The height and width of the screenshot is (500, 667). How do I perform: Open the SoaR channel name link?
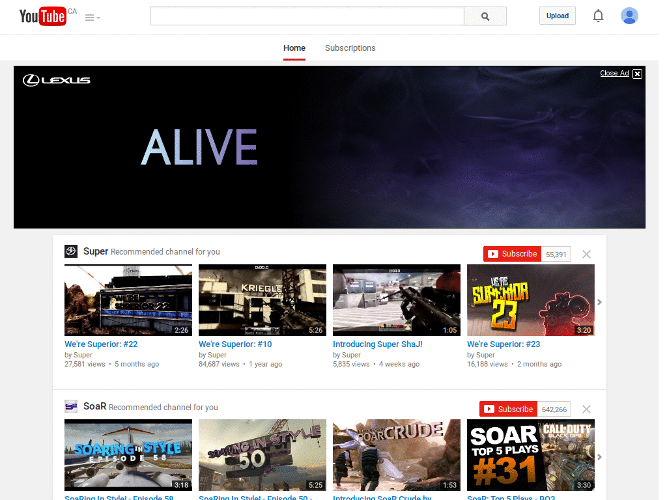coord(95,406)
